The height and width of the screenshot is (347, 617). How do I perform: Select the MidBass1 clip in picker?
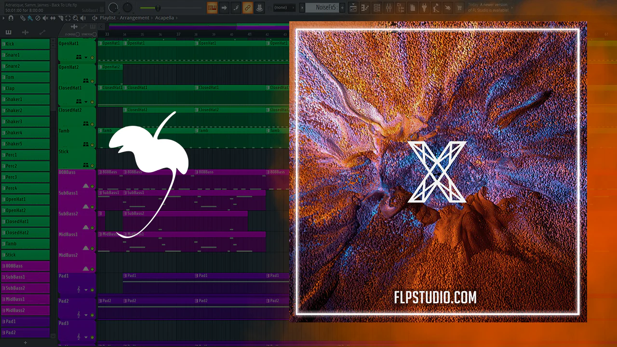pyautogui.click(x=26, y=299)
